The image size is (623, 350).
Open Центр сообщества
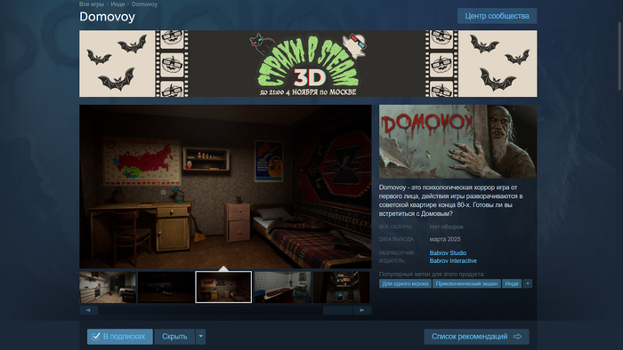point(497,16)
